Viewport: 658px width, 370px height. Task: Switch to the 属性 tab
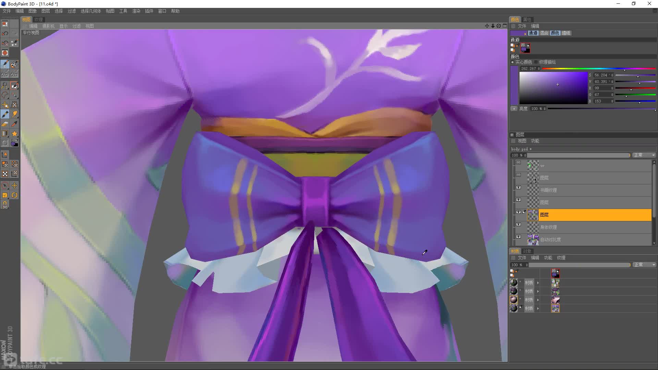(x=527, y=20)
